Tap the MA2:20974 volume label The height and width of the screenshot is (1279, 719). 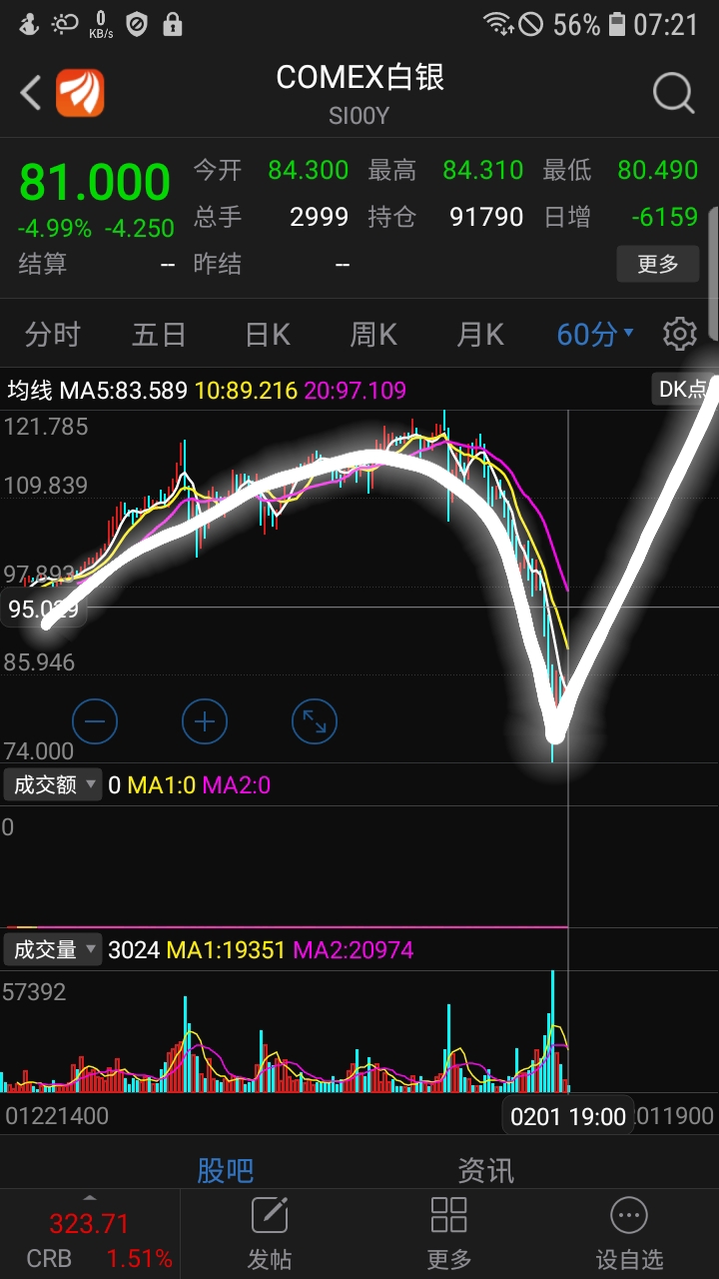[x=353, y=949]
